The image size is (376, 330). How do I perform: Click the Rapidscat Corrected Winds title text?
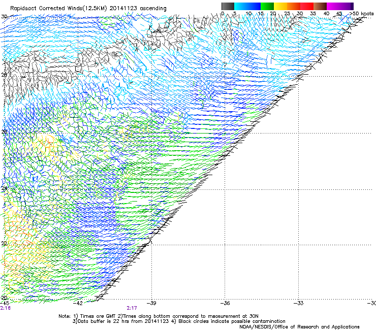(88, 9)
